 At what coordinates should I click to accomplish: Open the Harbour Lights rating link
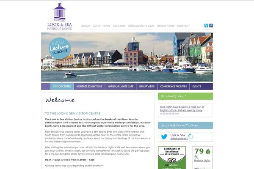[x=202, y=160]
